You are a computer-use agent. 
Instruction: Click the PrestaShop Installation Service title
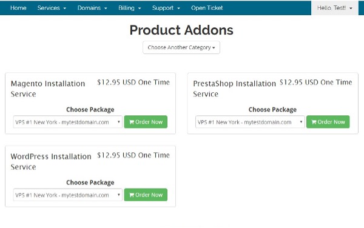click(234, 89)
